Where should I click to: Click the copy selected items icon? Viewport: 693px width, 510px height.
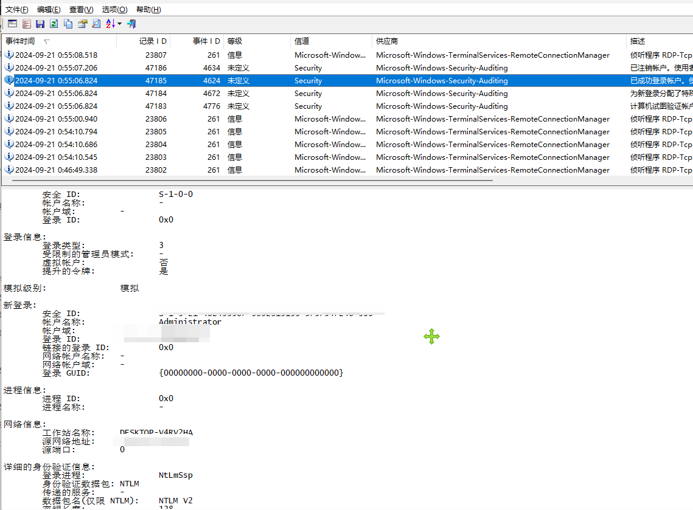click(x=68, y=24)
